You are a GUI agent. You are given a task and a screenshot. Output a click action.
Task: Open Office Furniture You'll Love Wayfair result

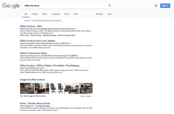[37, 41]
